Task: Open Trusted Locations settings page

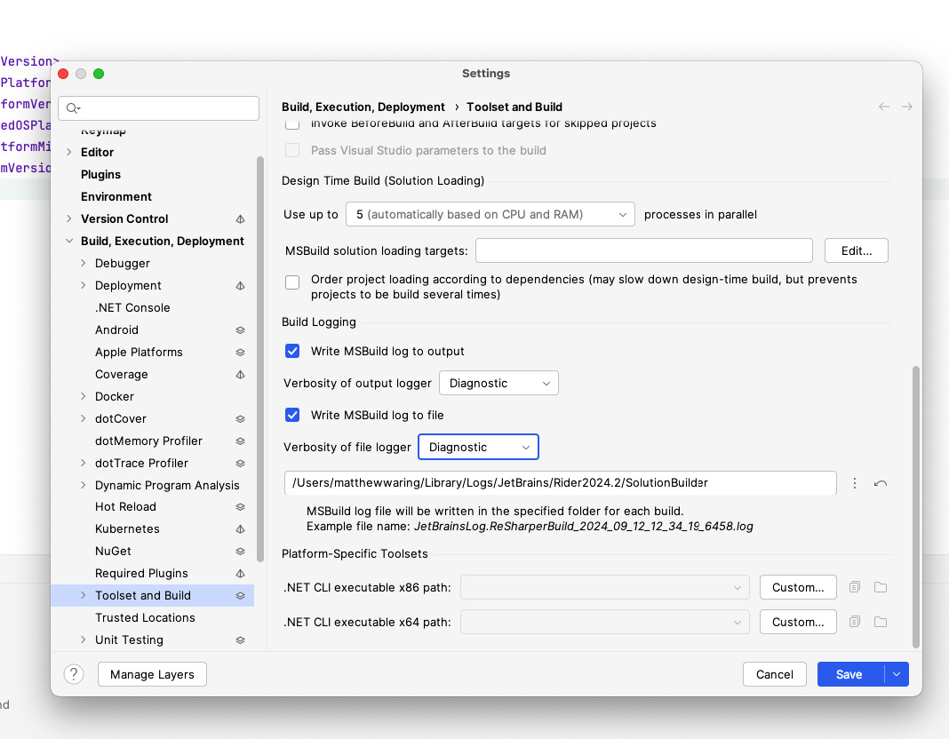Action: (x=145, y=617)
